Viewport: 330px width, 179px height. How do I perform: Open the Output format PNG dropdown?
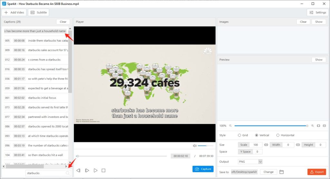click(x=250, y=162)
